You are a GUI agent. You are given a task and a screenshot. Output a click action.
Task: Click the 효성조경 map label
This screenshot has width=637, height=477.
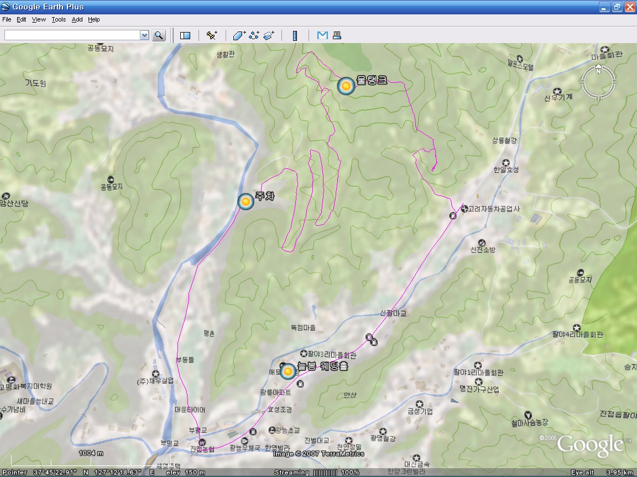coord(279,410)
